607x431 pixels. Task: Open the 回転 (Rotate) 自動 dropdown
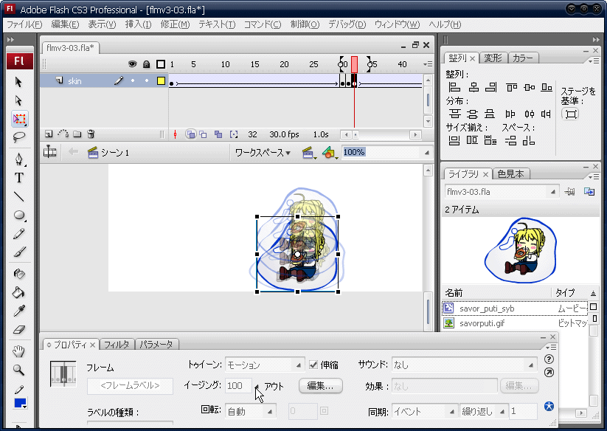point(250,411)
